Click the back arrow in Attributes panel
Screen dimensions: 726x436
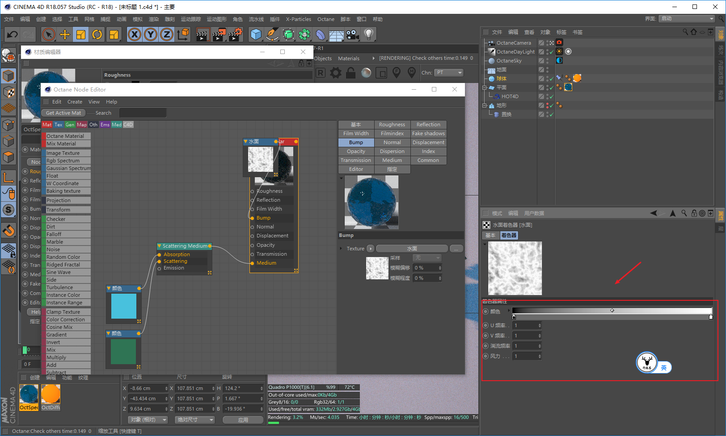(654, 213)
